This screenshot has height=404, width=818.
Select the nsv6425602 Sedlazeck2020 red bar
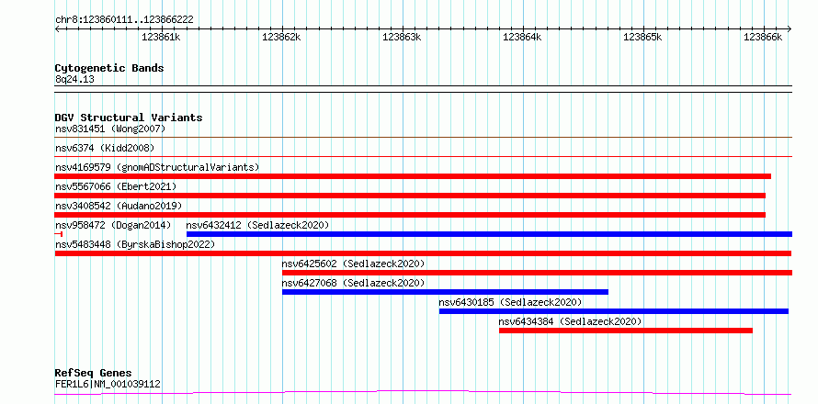(x=538, y=273)
